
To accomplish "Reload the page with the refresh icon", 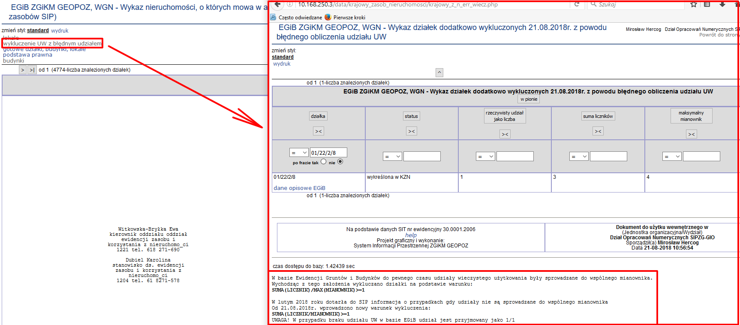I will tap(577, 4).
